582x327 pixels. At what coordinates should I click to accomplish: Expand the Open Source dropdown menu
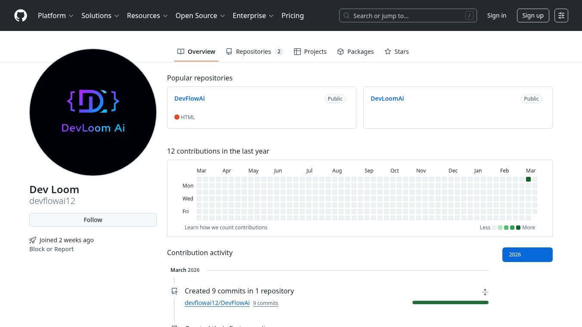(x=200, y=15)
